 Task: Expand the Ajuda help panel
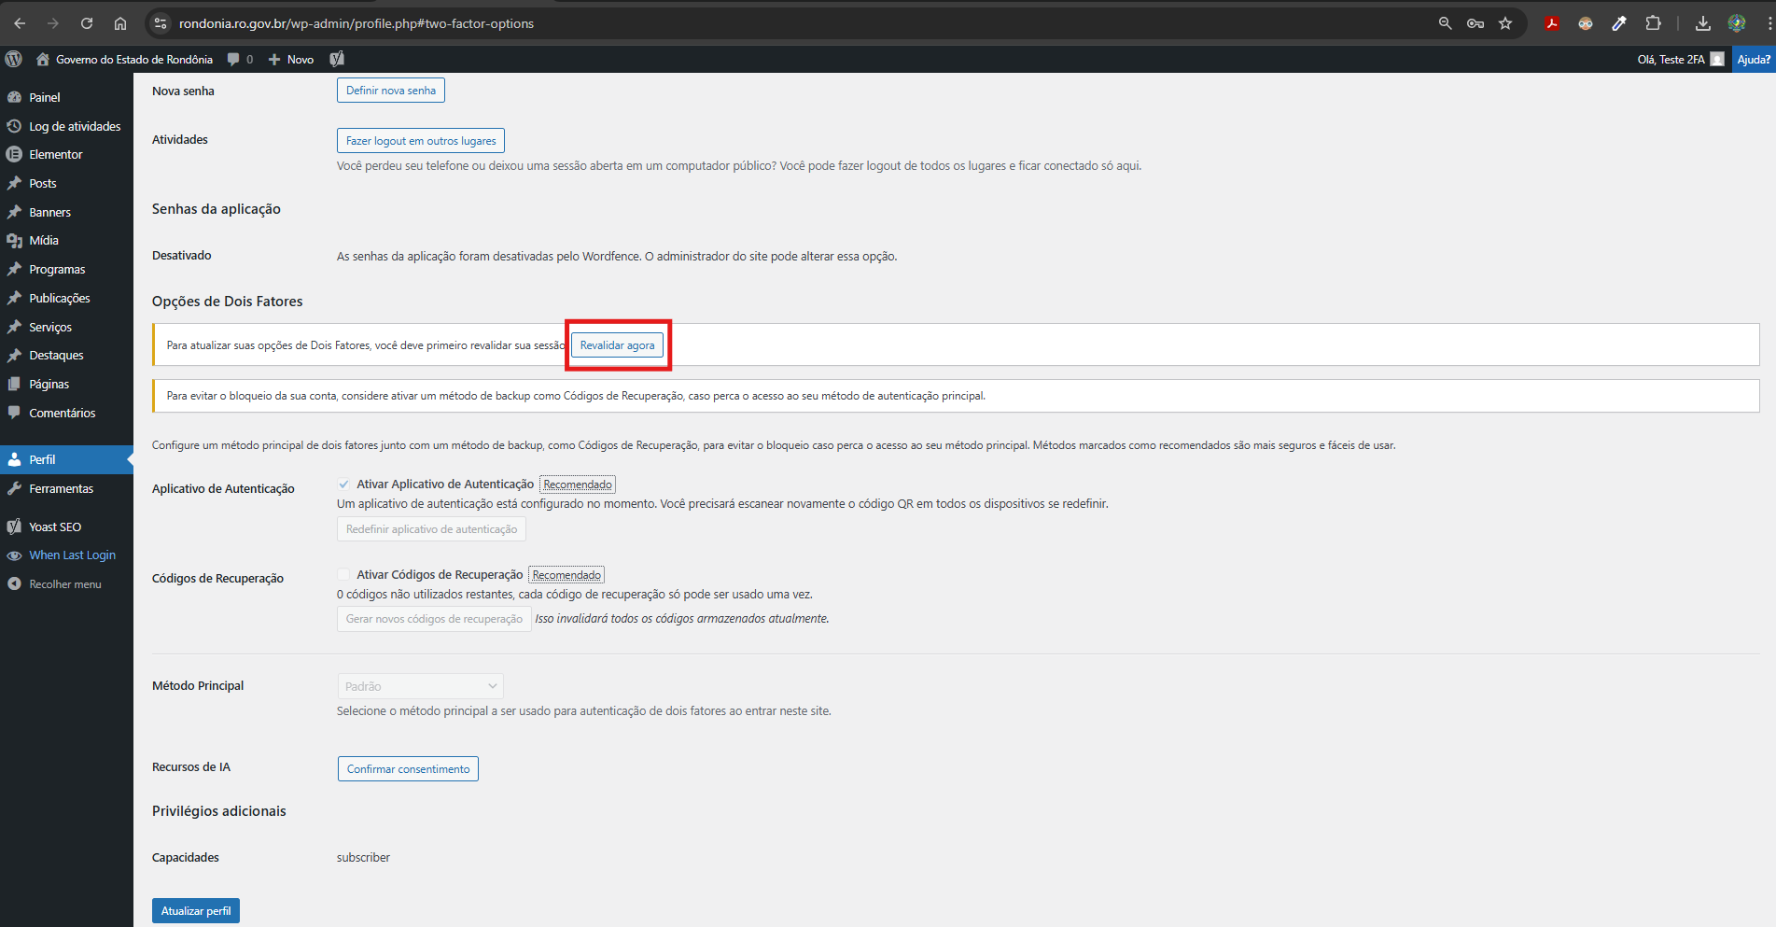1753,59
